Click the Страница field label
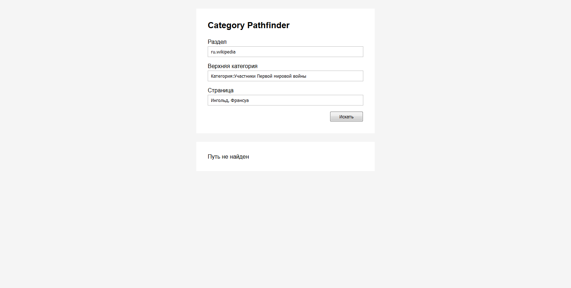The width and height of the screenshot is (571, 288). (x=221, y=91)
